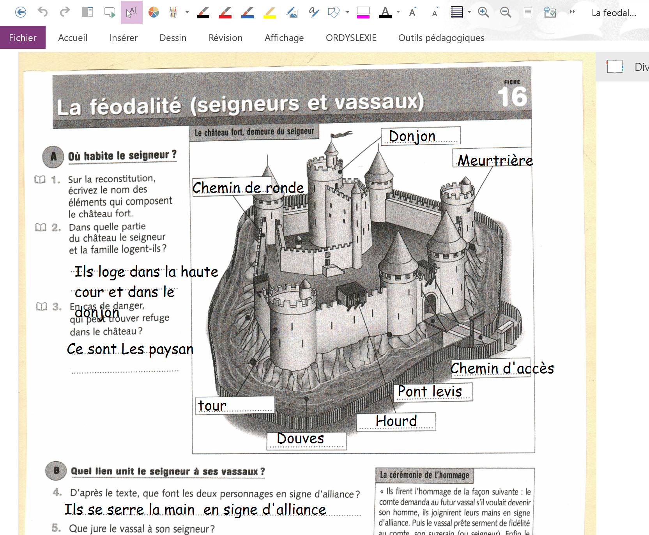Increase the font size

(x=413, y=12)
